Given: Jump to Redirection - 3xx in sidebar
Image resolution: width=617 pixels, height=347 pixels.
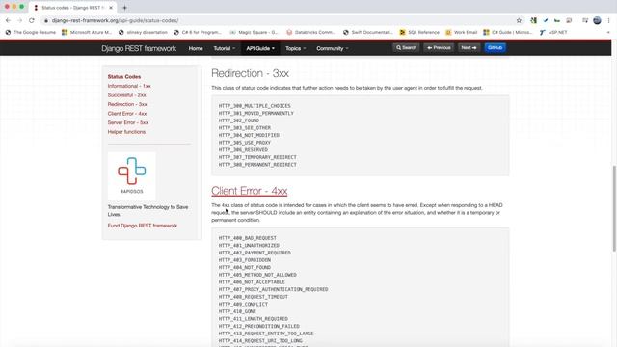Looking at the screenshot, I should point(127,104).
